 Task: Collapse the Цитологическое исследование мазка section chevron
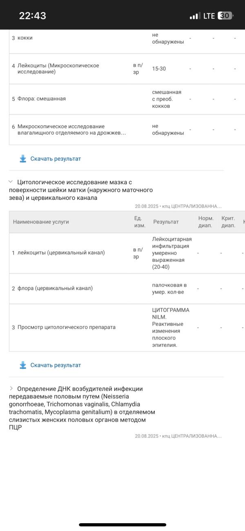click(x=11, y=181)
